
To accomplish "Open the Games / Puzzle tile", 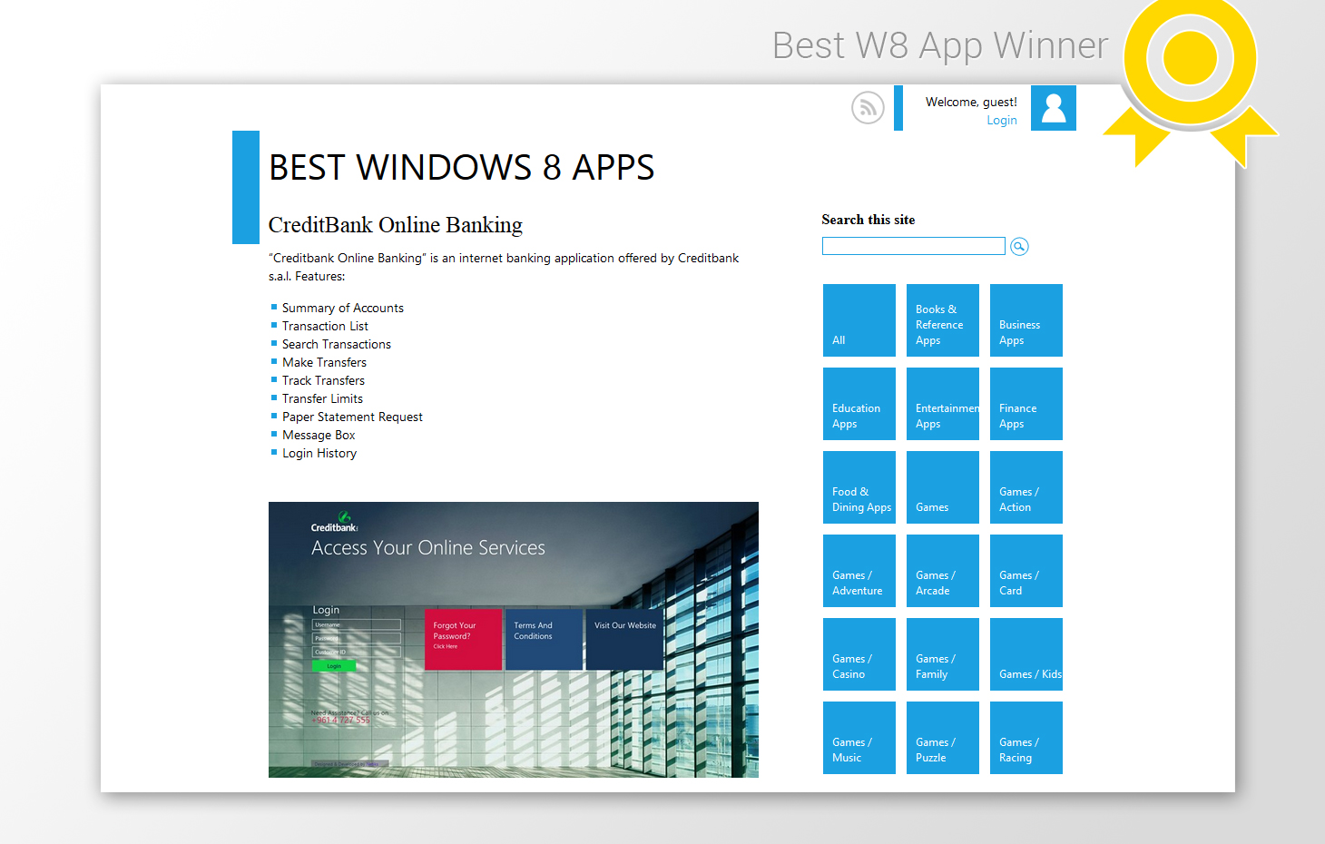I will coord(943,738).
